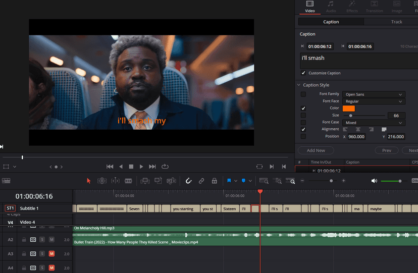Click the Prev caption button

[x=386, y=150]
